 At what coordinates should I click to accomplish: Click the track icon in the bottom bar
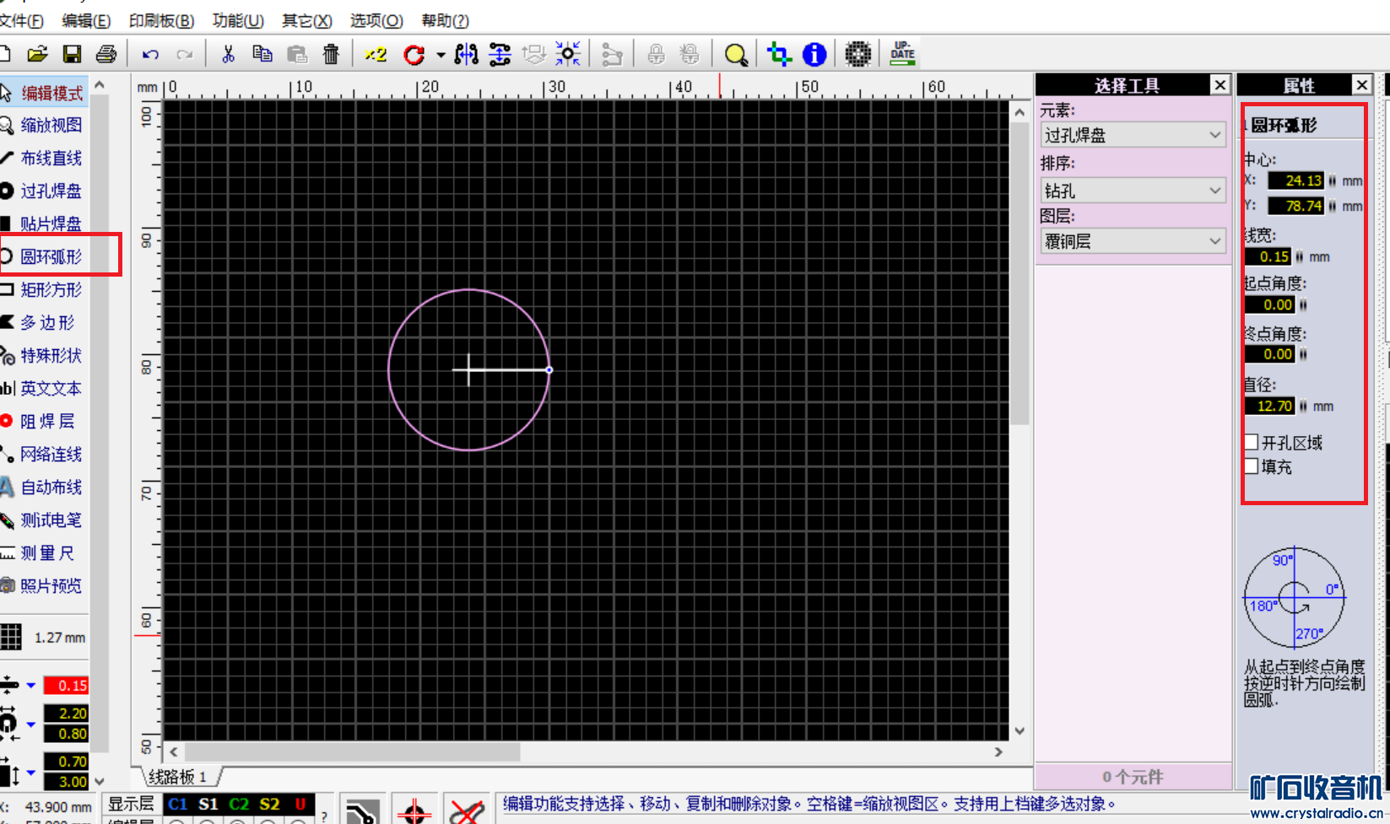(x=363, y=811)
